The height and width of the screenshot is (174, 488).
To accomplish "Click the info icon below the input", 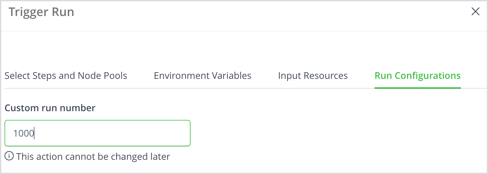I will tap(9, 156).
